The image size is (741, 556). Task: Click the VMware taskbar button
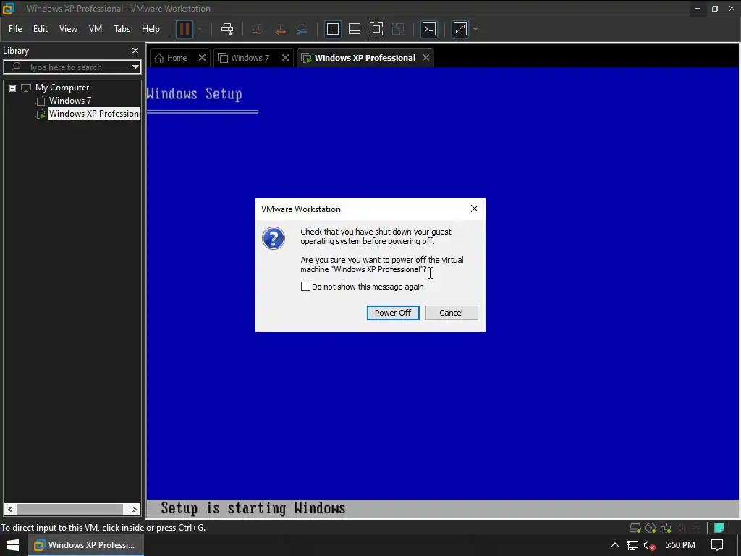click(86, 545)
